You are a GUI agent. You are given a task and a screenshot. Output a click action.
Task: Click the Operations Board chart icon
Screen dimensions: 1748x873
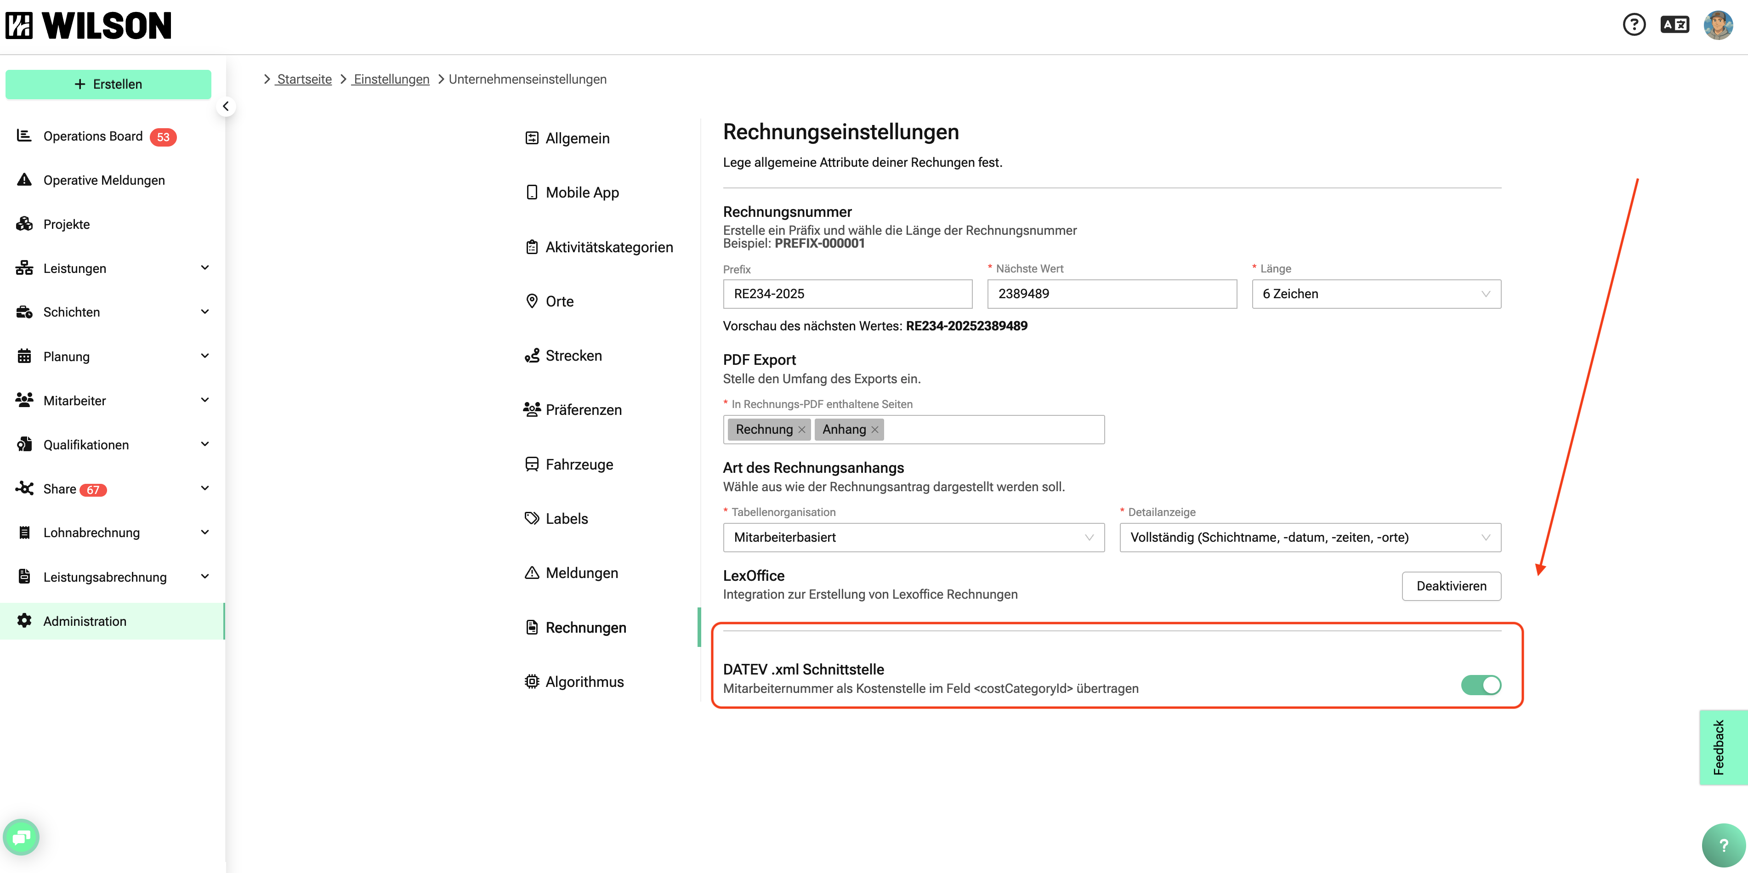click(24, 136)
